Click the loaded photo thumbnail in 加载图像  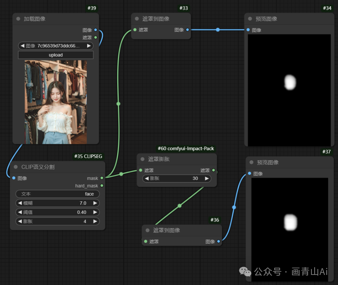coord(55,102)
